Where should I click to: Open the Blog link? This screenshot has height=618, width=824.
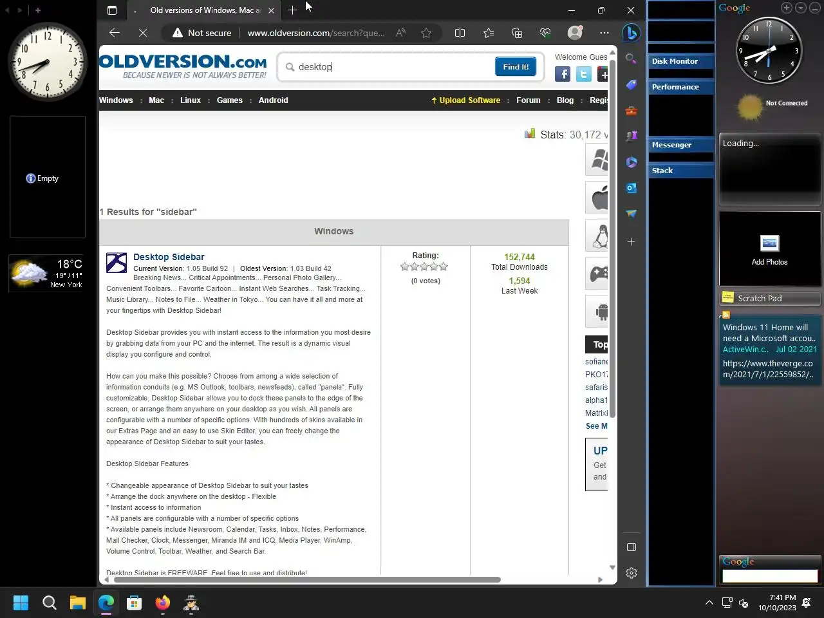point(565,100)
